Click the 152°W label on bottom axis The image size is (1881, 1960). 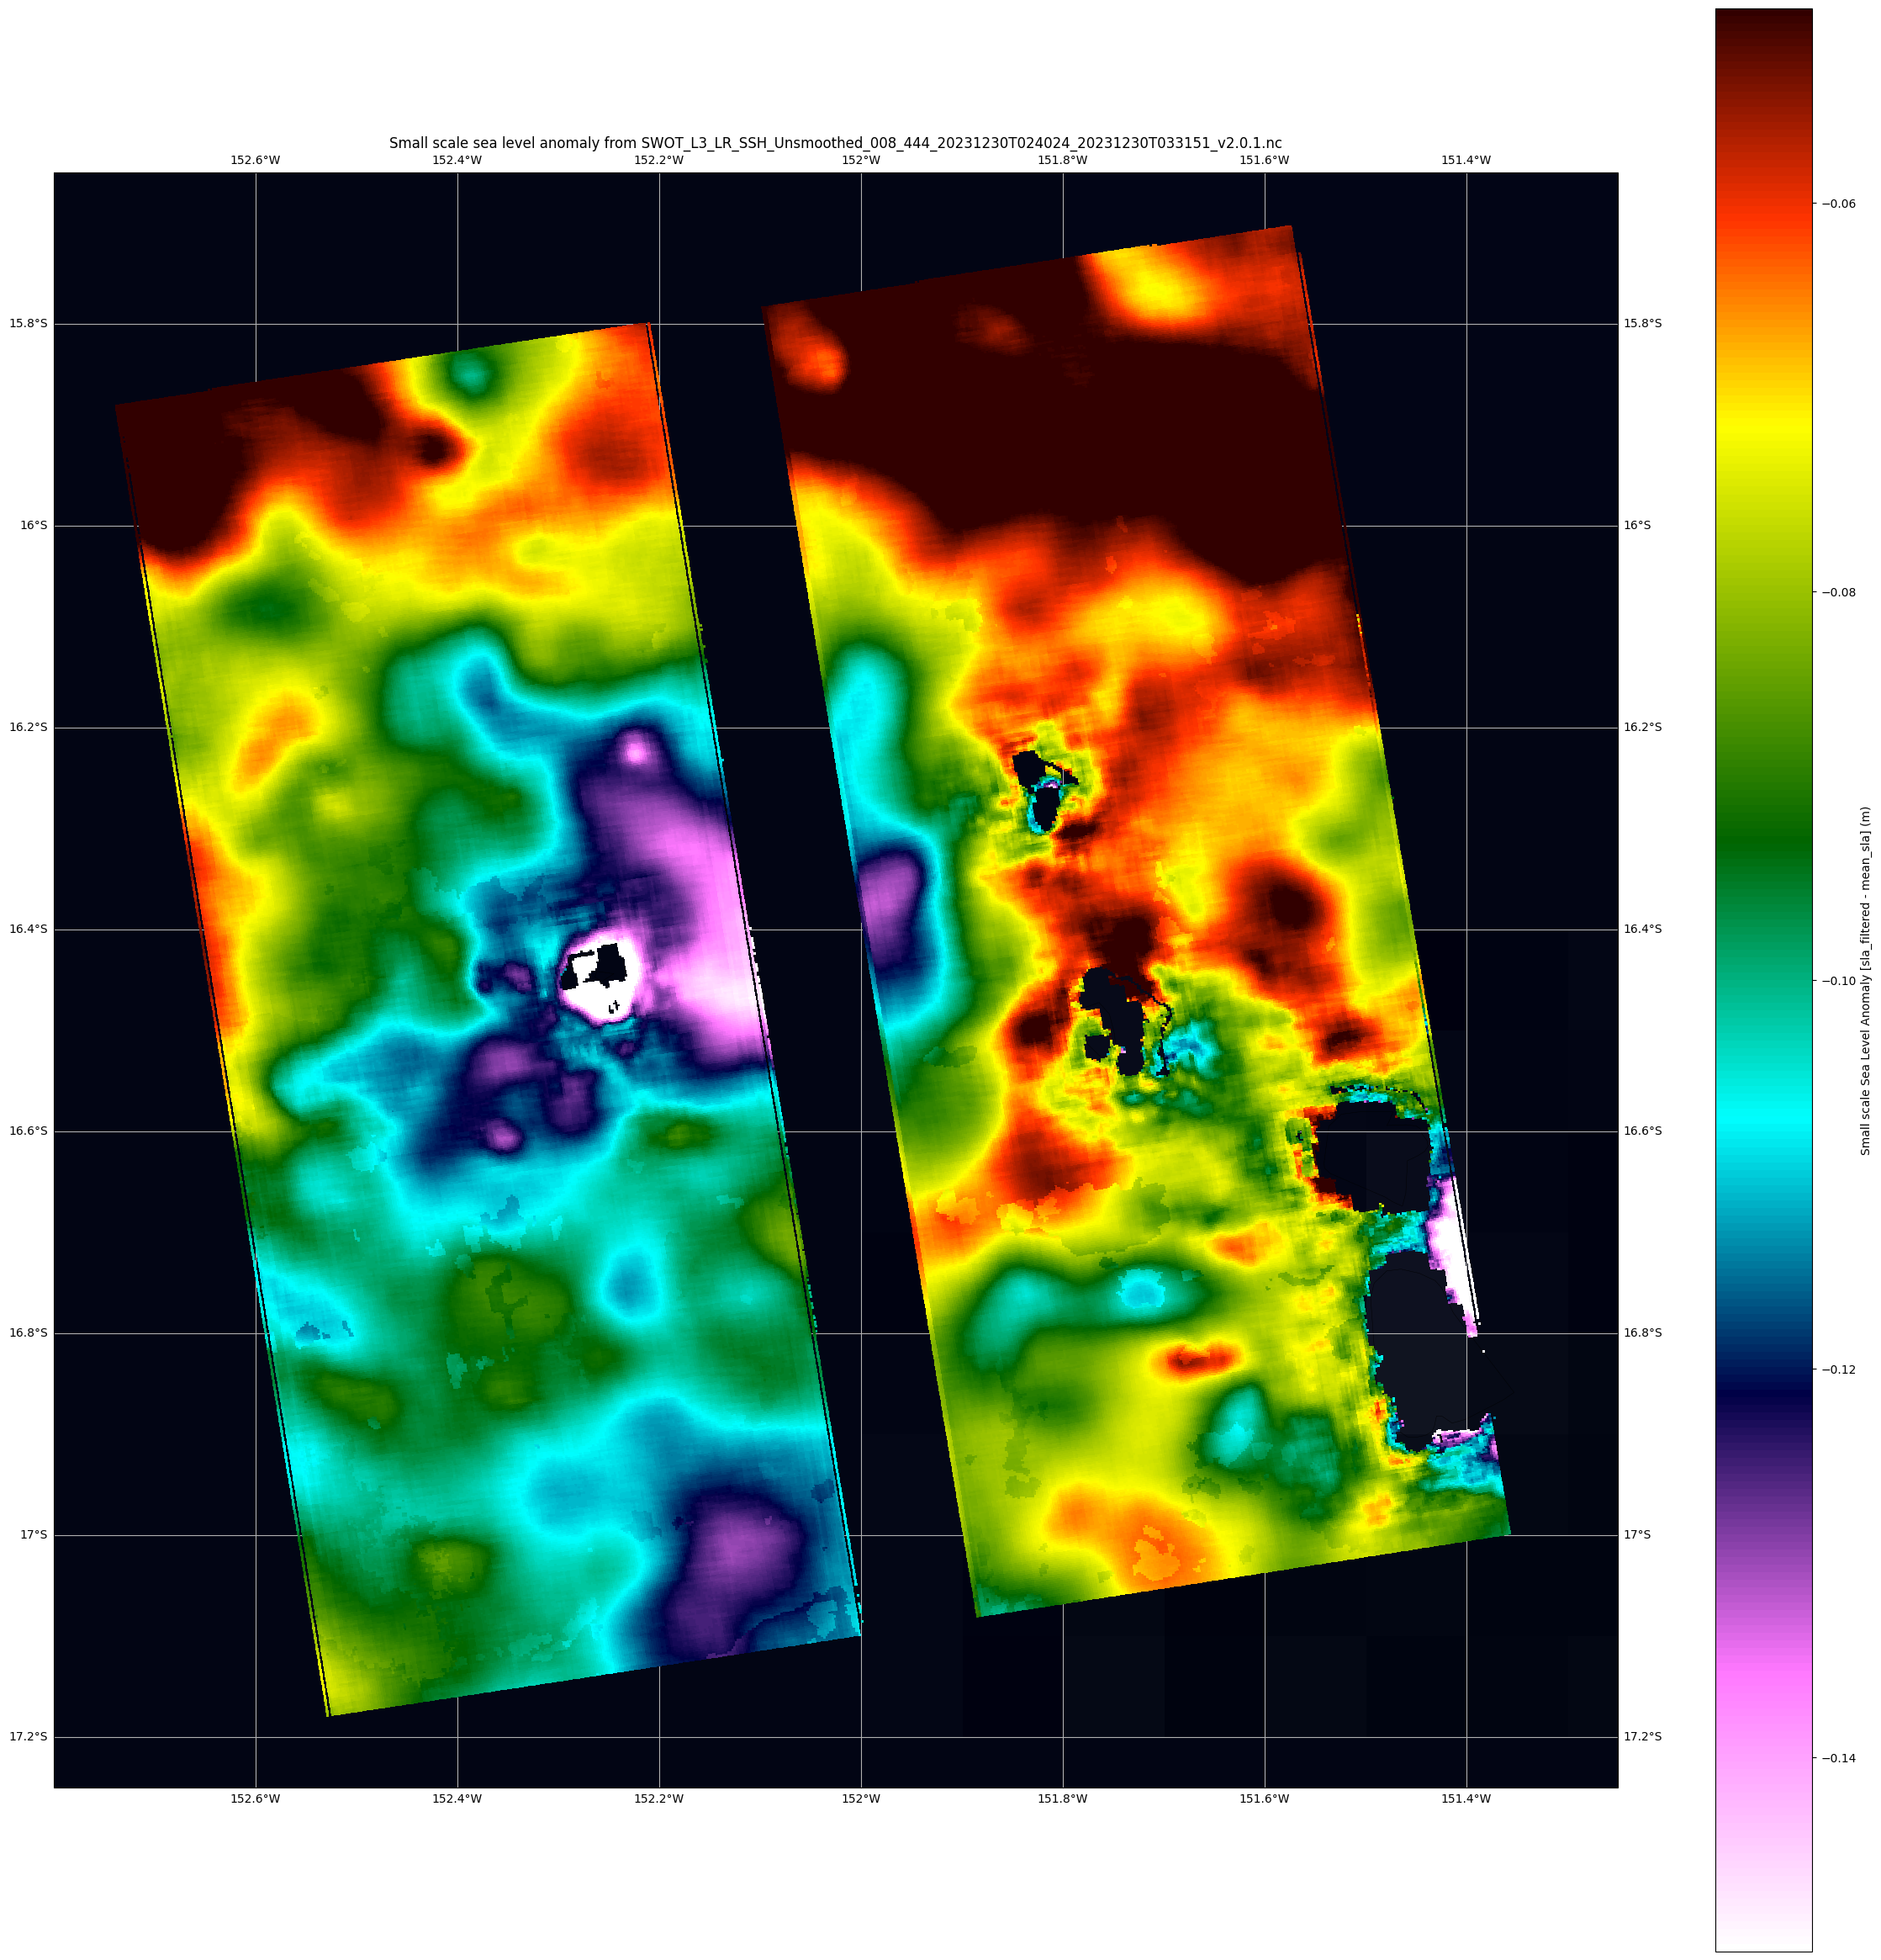point(860,1799)
